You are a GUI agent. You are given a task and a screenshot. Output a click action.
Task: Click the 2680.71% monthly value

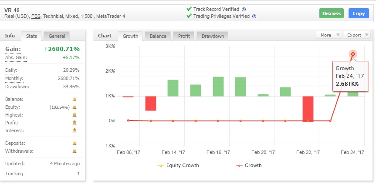point(68,78)
